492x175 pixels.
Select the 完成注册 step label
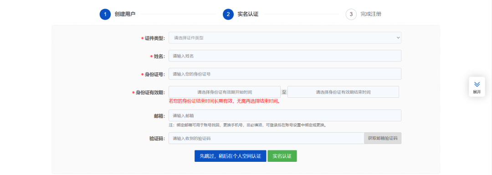click(x=371, y=14)
